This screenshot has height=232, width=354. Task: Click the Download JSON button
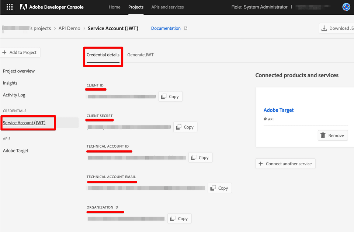336,28
